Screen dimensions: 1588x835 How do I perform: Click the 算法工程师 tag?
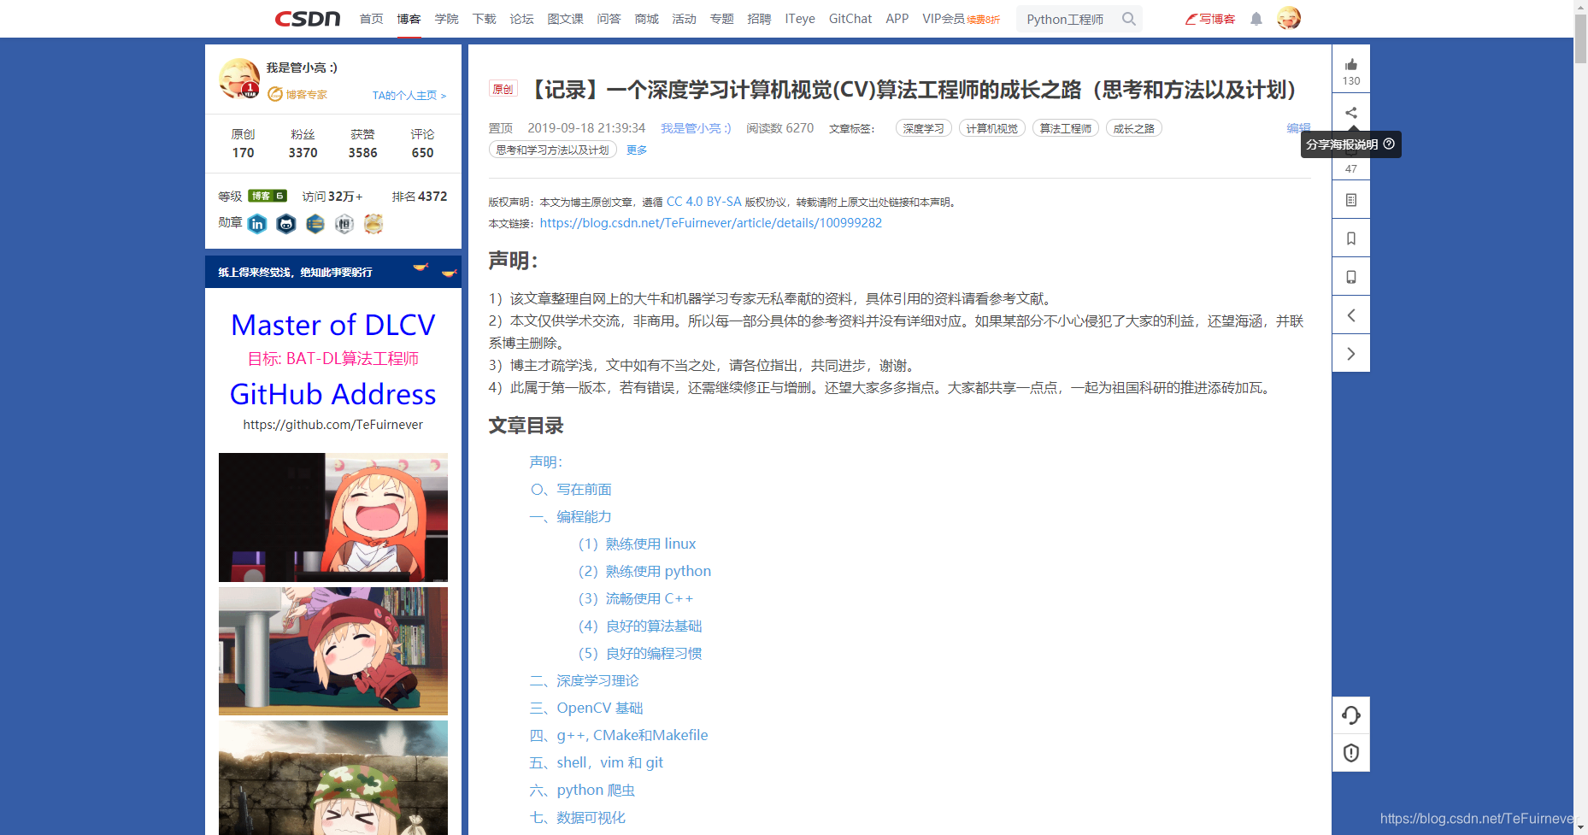[x=1065, y=128]
